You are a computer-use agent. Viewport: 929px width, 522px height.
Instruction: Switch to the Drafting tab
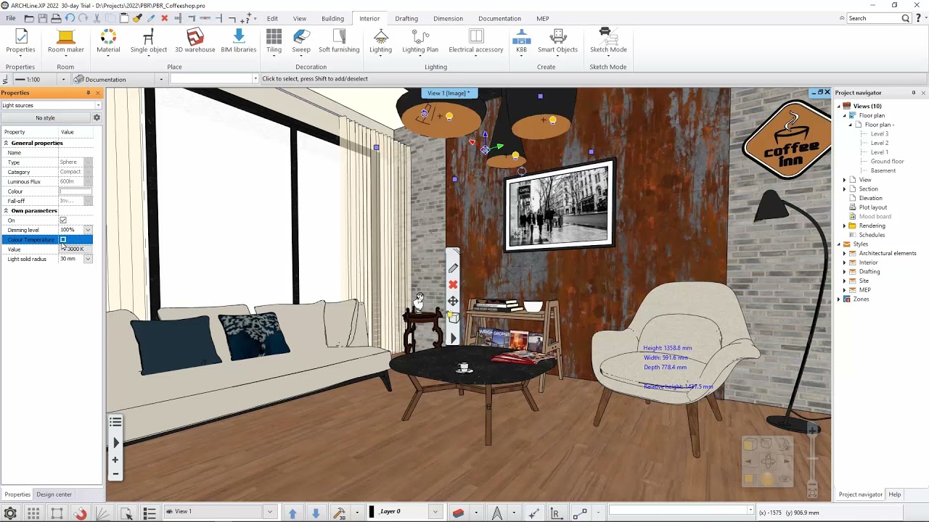pos(406,18)
